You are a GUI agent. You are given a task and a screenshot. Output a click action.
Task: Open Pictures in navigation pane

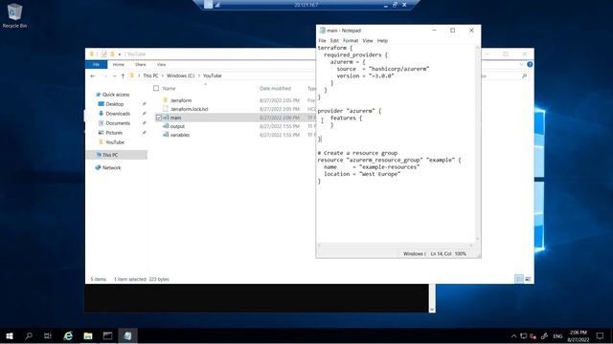[x=114, y=133]
